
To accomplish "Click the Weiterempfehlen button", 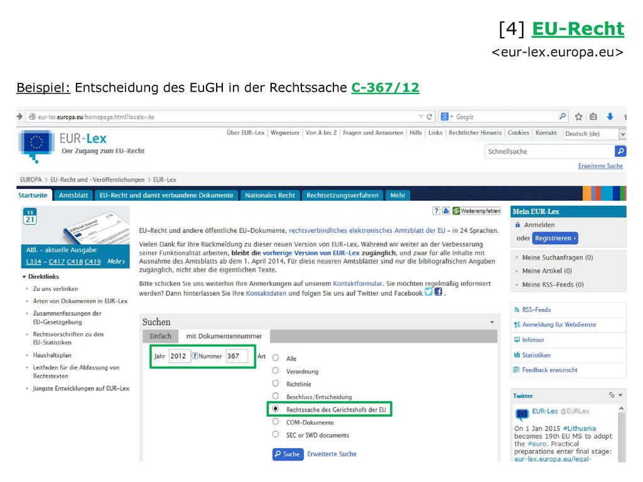I will (477, 211).
